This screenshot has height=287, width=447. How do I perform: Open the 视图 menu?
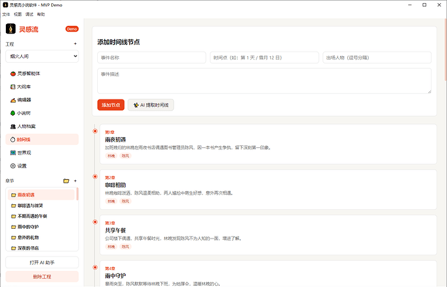[x=17, y=14]
